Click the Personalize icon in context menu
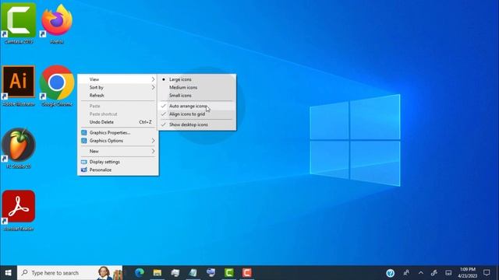 click(x=84, y=170)
